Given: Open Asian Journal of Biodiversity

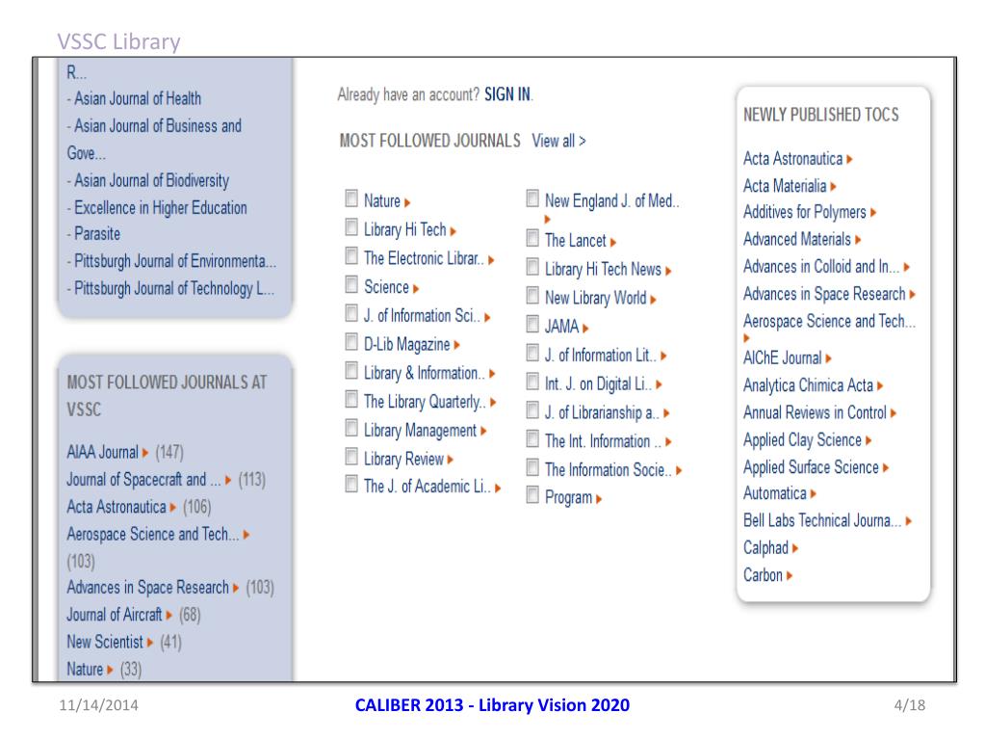Looking at the screenshot, I should click(151, 181).
